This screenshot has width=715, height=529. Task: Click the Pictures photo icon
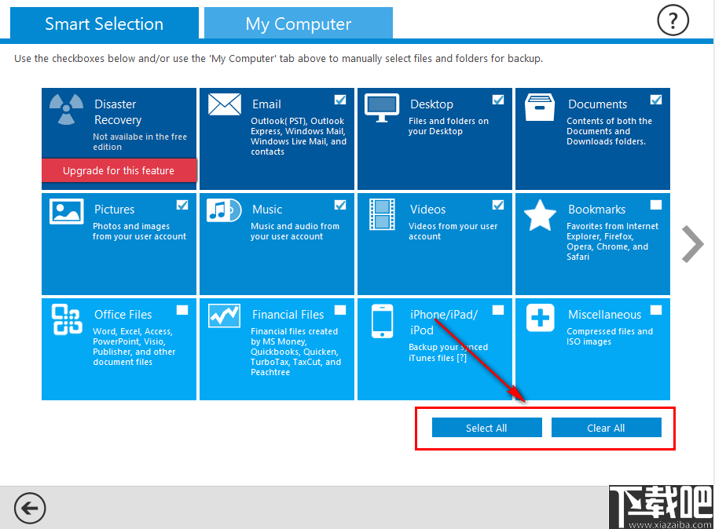pos(67,211)
